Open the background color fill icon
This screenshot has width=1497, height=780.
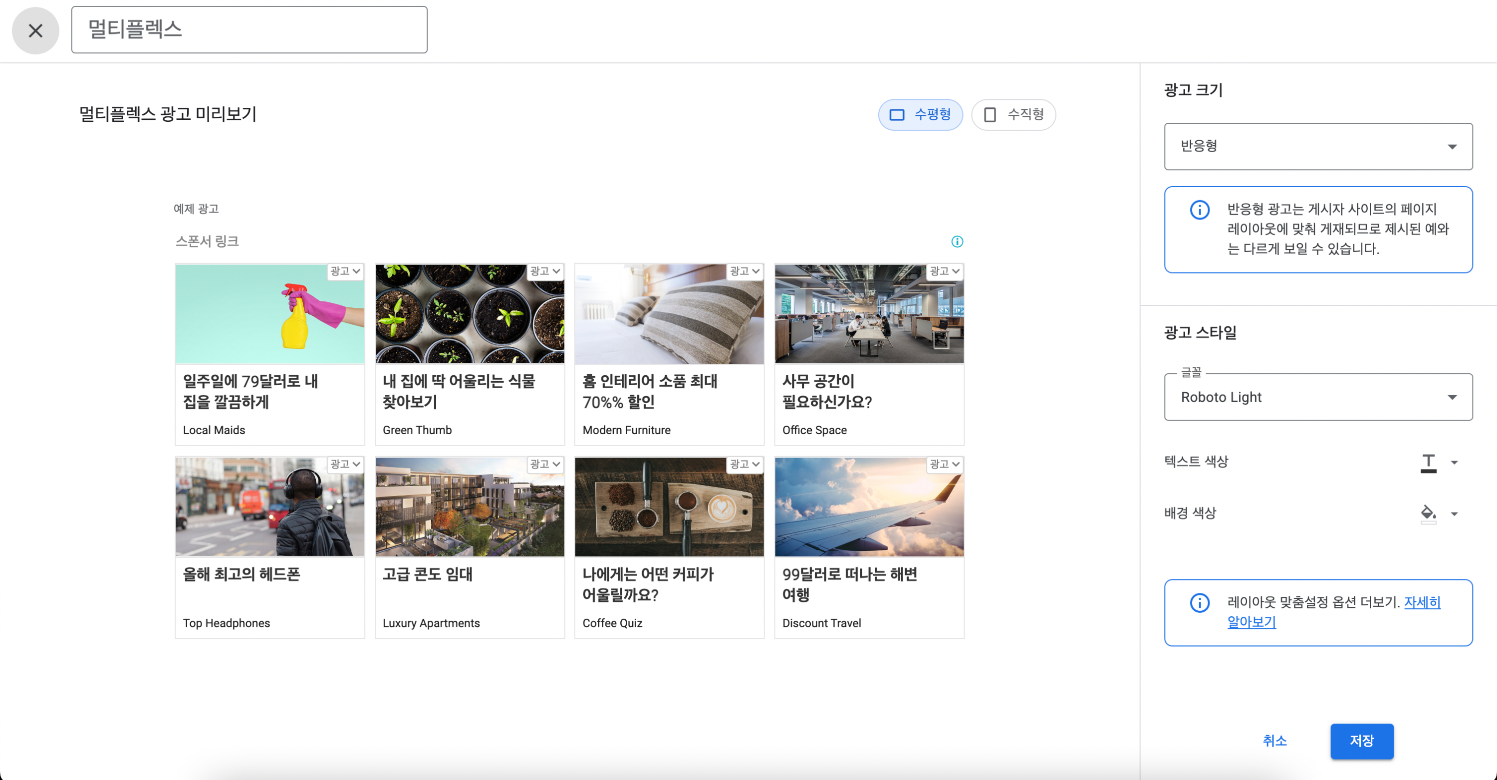tap(1429, 514)
